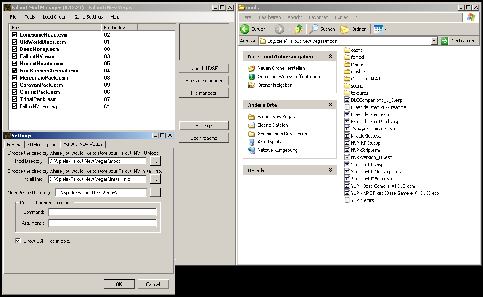Viewport: 483px width, 297px height.
Task: Click the Ordner folders icon in toolbar
Action: coord(345,29)
